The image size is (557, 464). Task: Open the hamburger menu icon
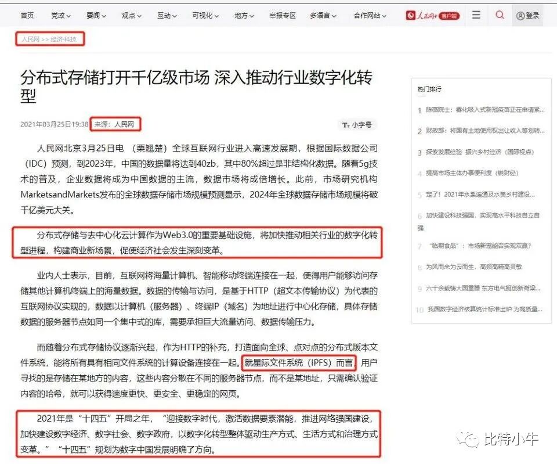[x=476, y=15]
